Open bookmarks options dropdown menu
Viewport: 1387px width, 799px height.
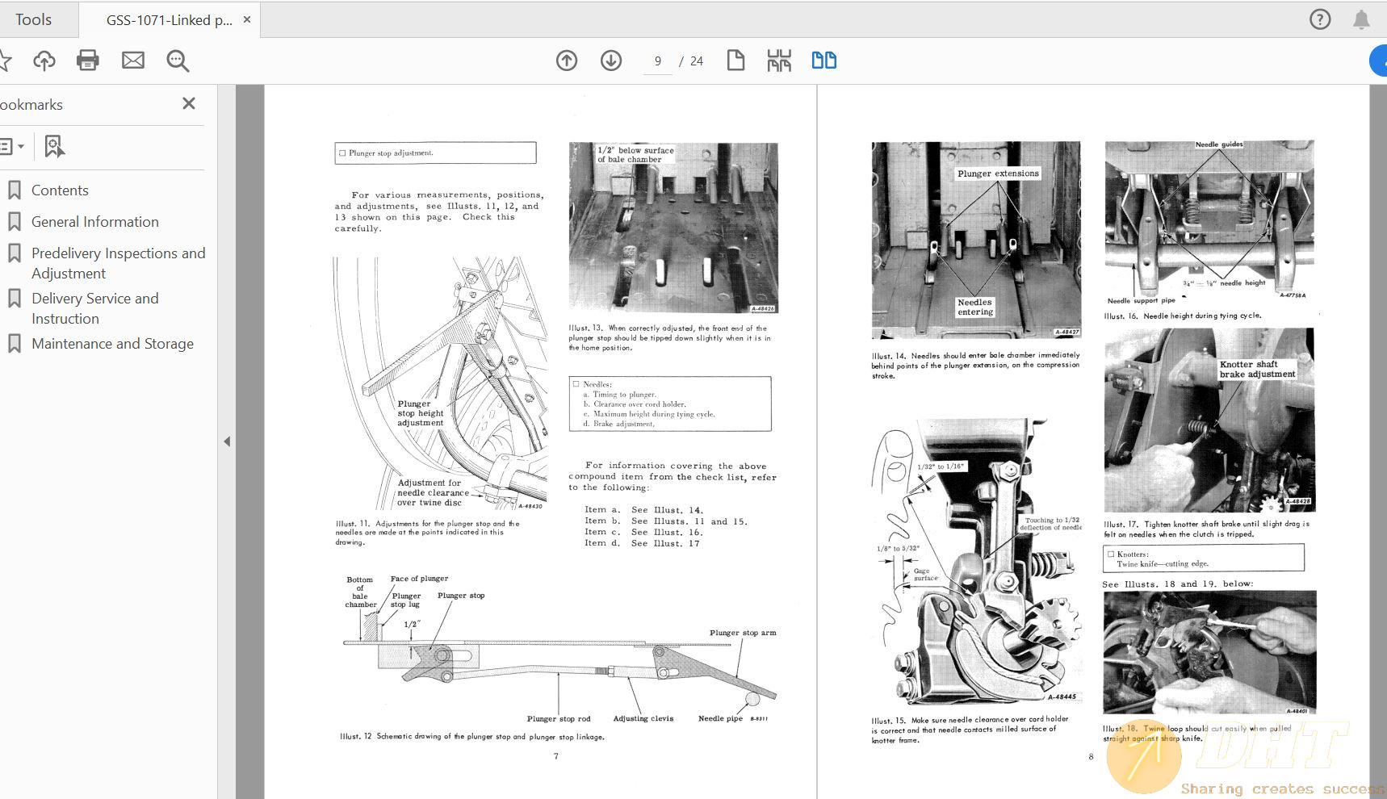[x=11, y=146]
